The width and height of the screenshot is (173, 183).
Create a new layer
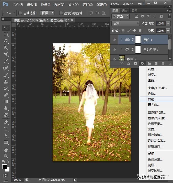156,64
